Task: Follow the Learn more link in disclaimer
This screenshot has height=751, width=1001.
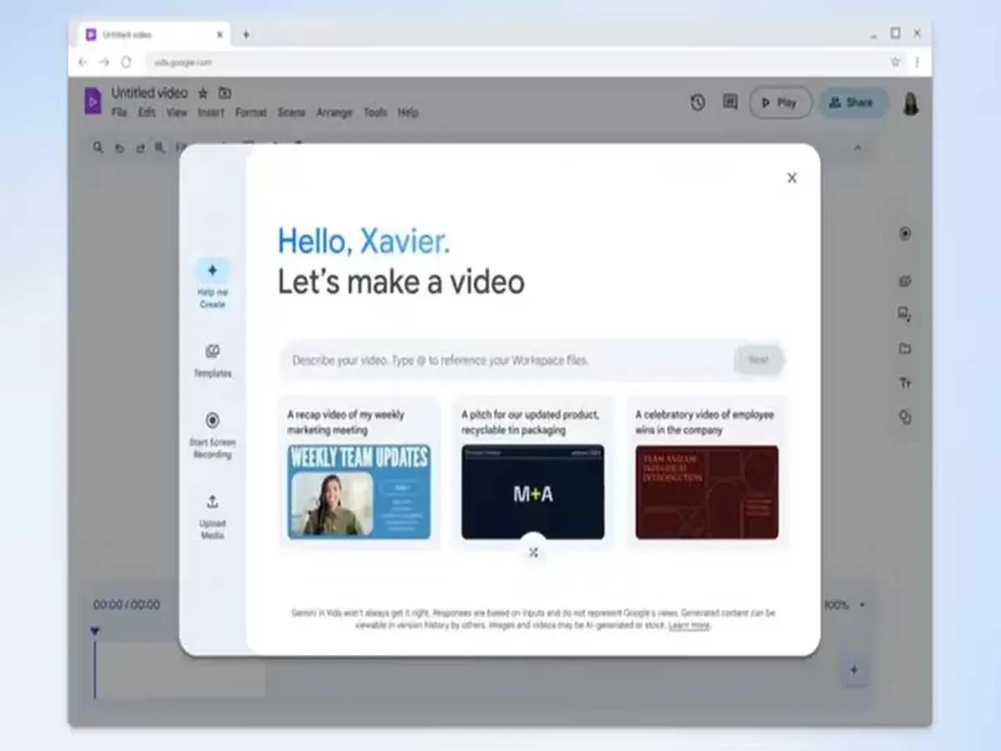Action: click(689, 626)
